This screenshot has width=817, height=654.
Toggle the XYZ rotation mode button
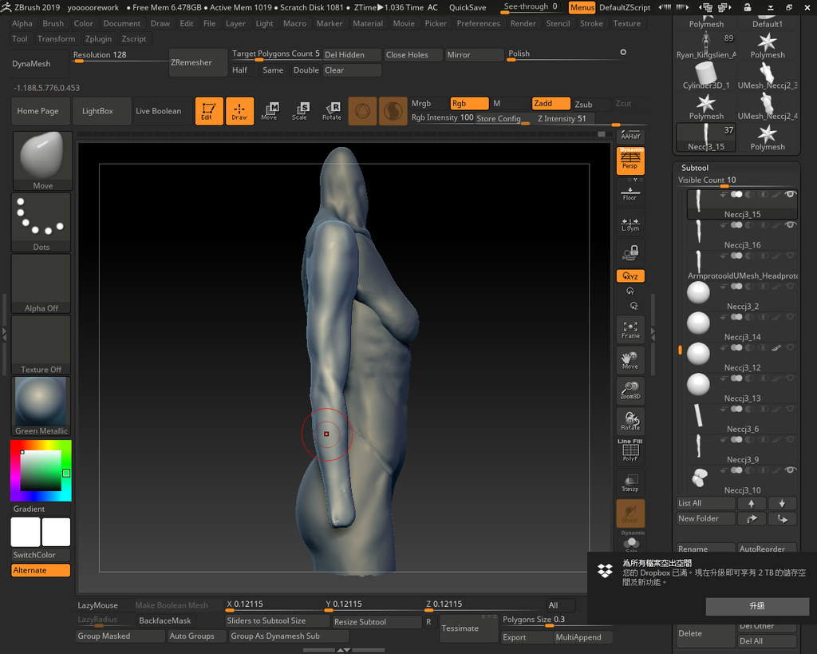630,275
